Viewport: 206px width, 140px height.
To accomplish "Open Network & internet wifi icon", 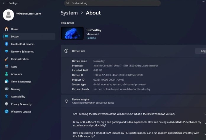I will coord(7,51).
